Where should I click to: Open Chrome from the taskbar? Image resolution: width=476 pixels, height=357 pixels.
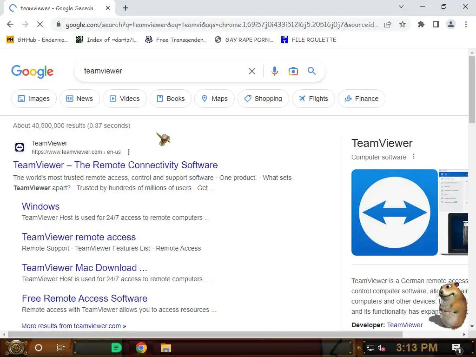coord(141,348)
